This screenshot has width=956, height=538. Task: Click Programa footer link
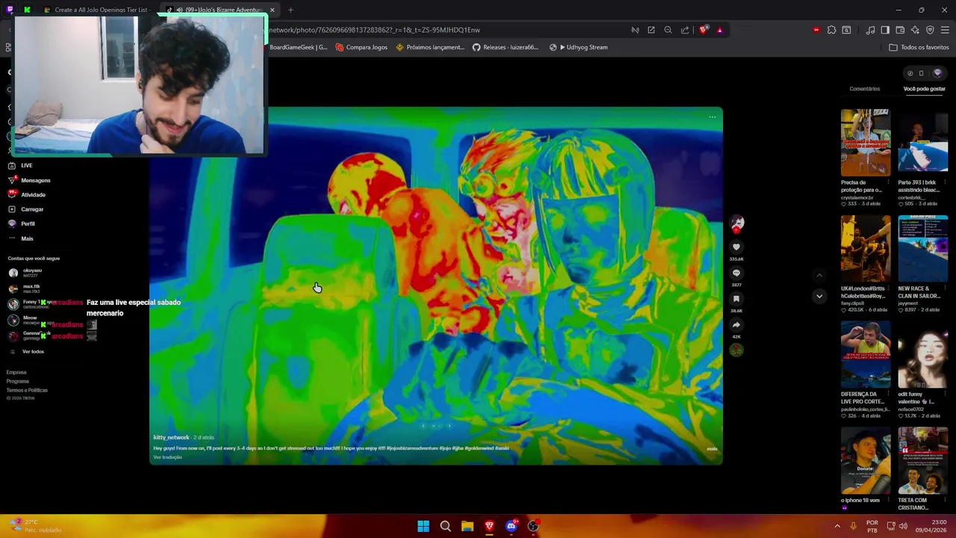coord(18,381)
